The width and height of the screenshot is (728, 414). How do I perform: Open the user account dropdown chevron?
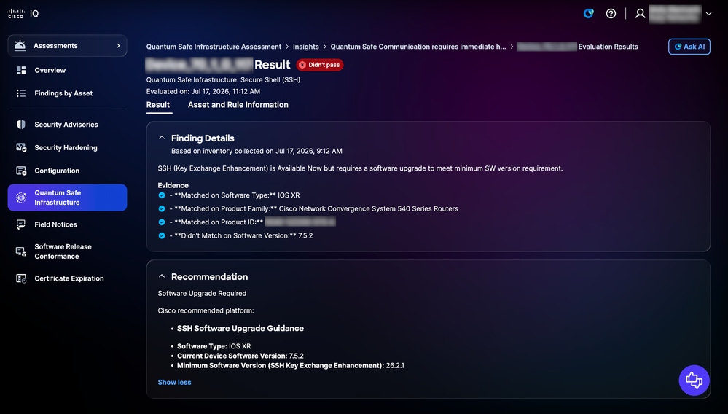pyautogui.click(x=708, y=13)
